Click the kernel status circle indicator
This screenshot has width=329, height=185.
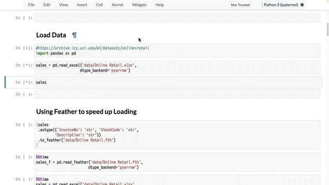[x=302, y=5]
